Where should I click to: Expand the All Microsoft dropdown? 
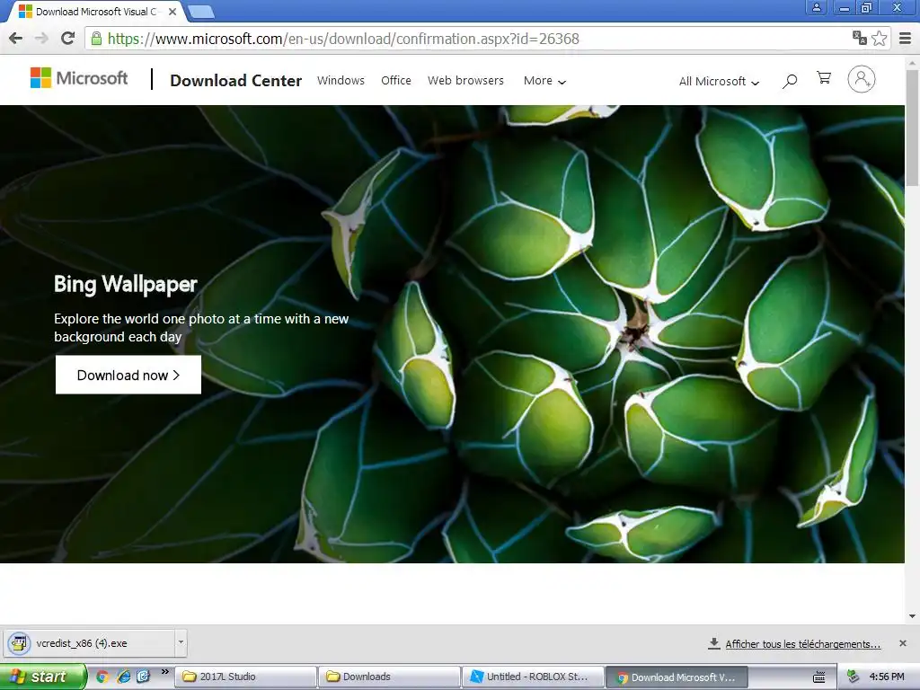719,82
